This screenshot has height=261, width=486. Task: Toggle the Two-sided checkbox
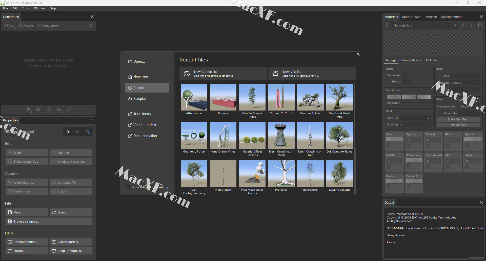point(405,75)
